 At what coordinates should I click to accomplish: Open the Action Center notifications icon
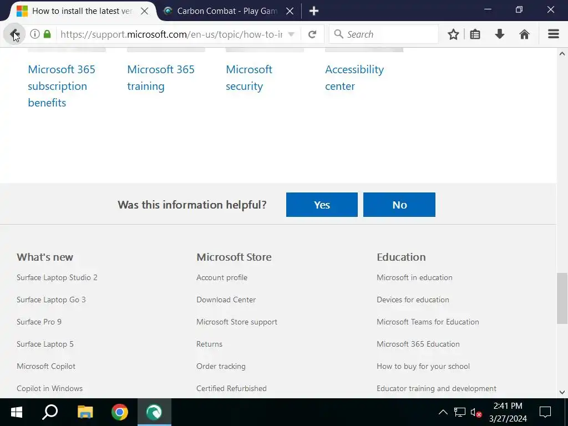[x=545, y=412]
